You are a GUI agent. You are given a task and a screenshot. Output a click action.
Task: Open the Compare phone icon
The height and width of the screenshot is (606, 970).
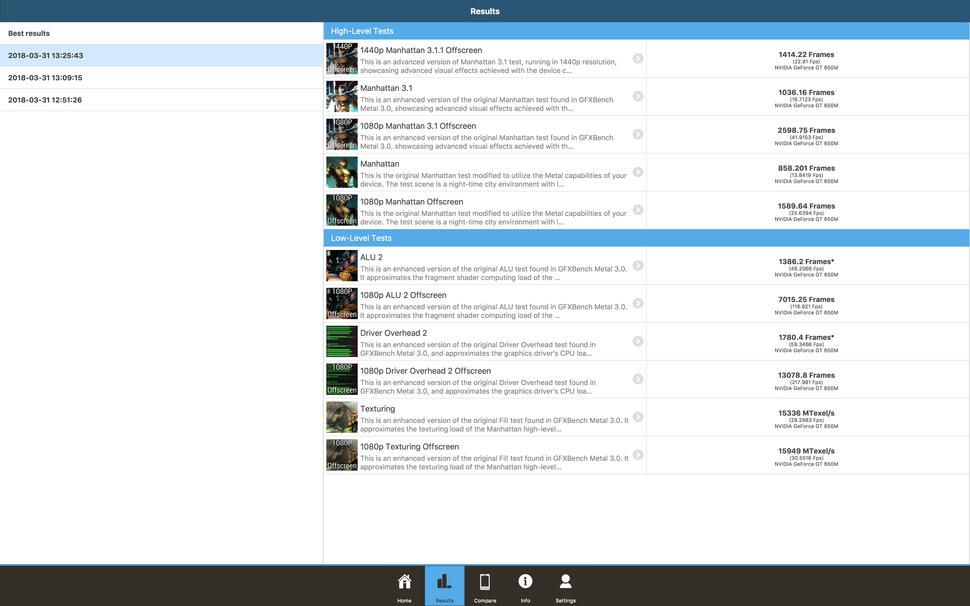(x=484, y=582)
